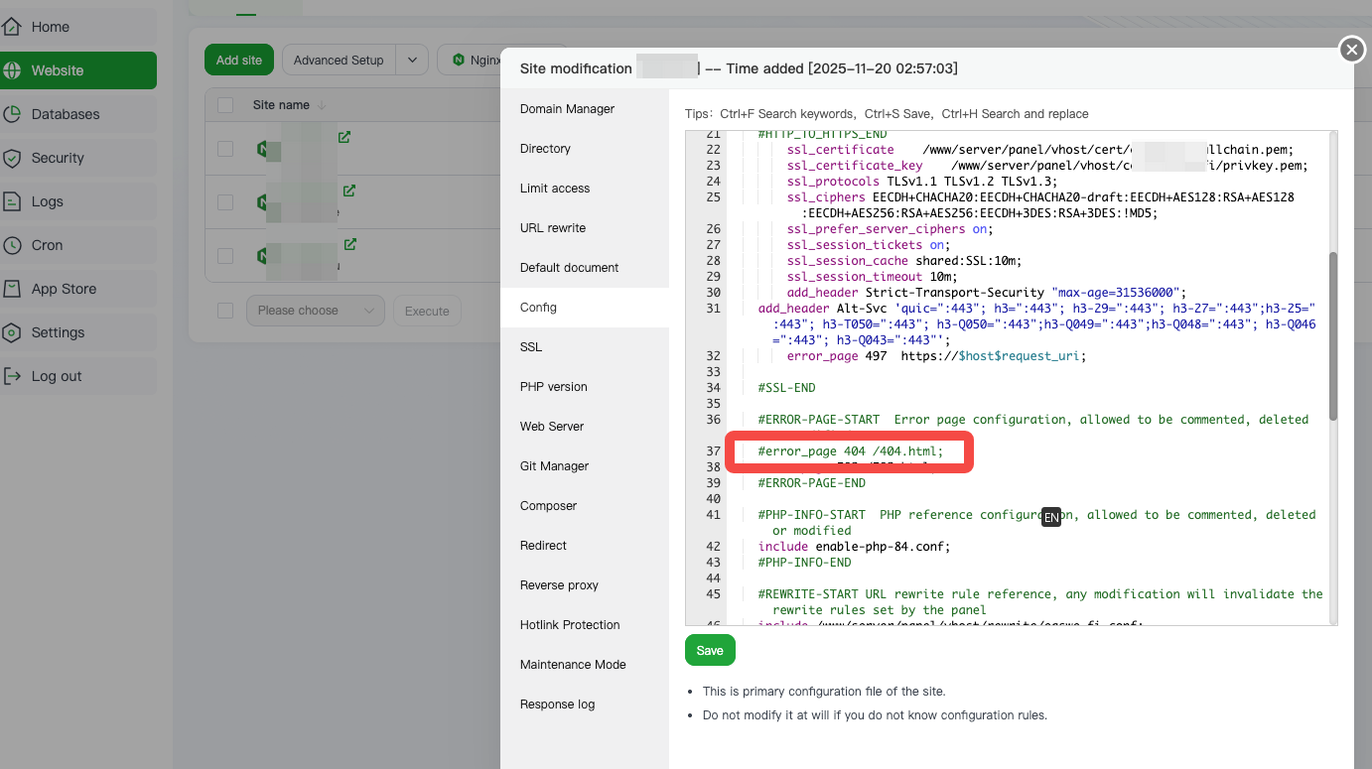
Task: Click the Add site button
Action: [x=239, y=60]
